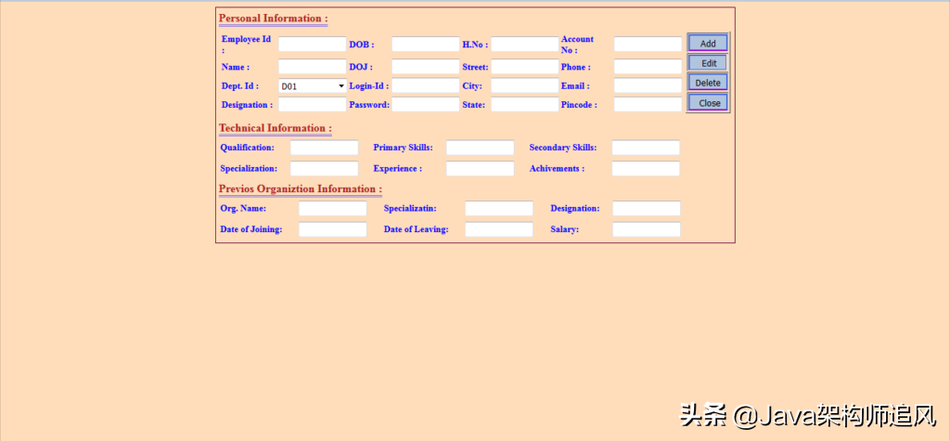The image size is (950, 441).
Task: Focus the State input field
Action: [525, 104]
